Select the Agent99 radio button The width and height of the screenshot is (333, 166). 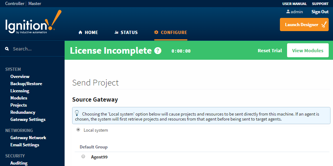[83, 157]
